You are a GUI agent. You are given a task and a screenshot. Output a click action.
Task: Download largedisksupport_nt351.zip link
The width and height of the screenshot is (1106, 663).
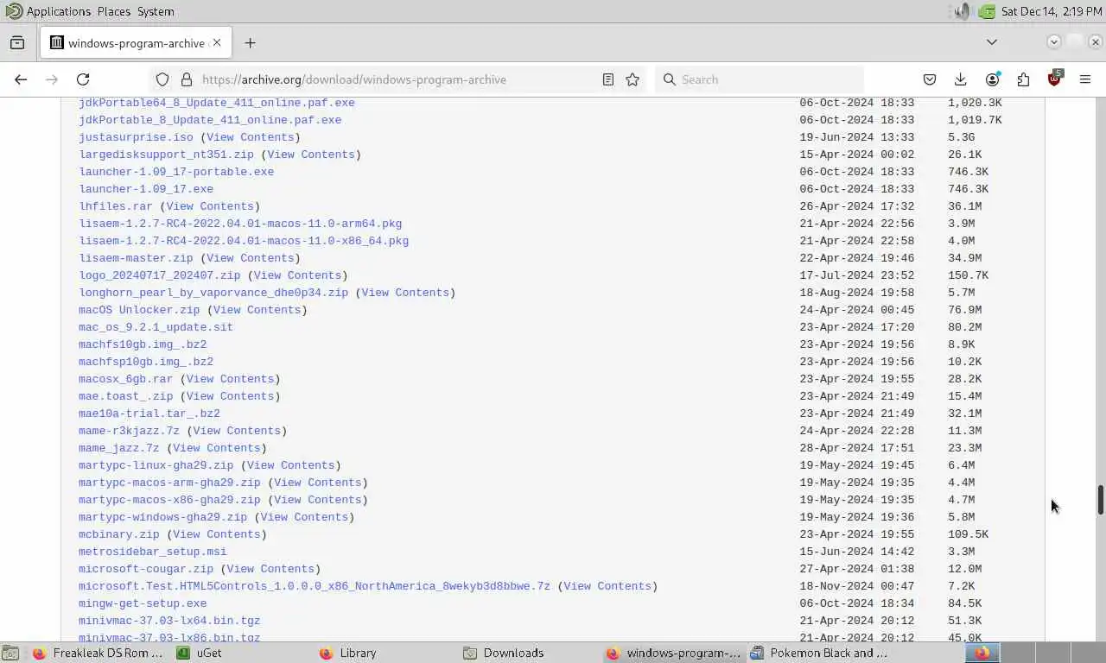[x=166, y=155]
